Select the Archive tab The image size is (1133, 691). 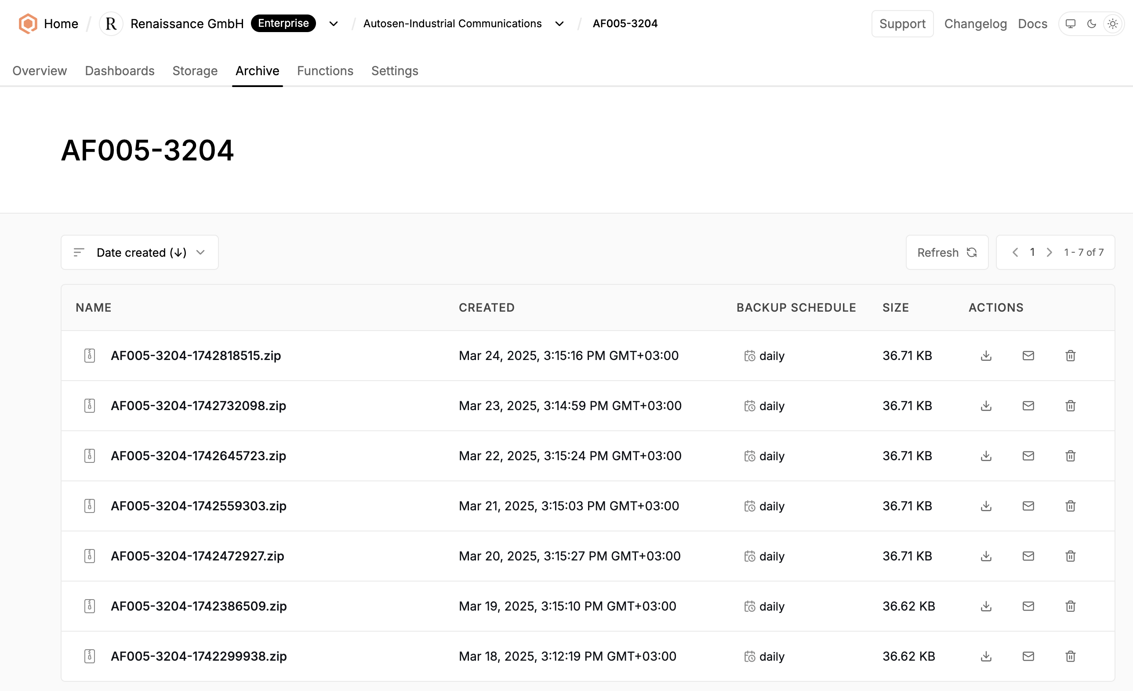258,71
